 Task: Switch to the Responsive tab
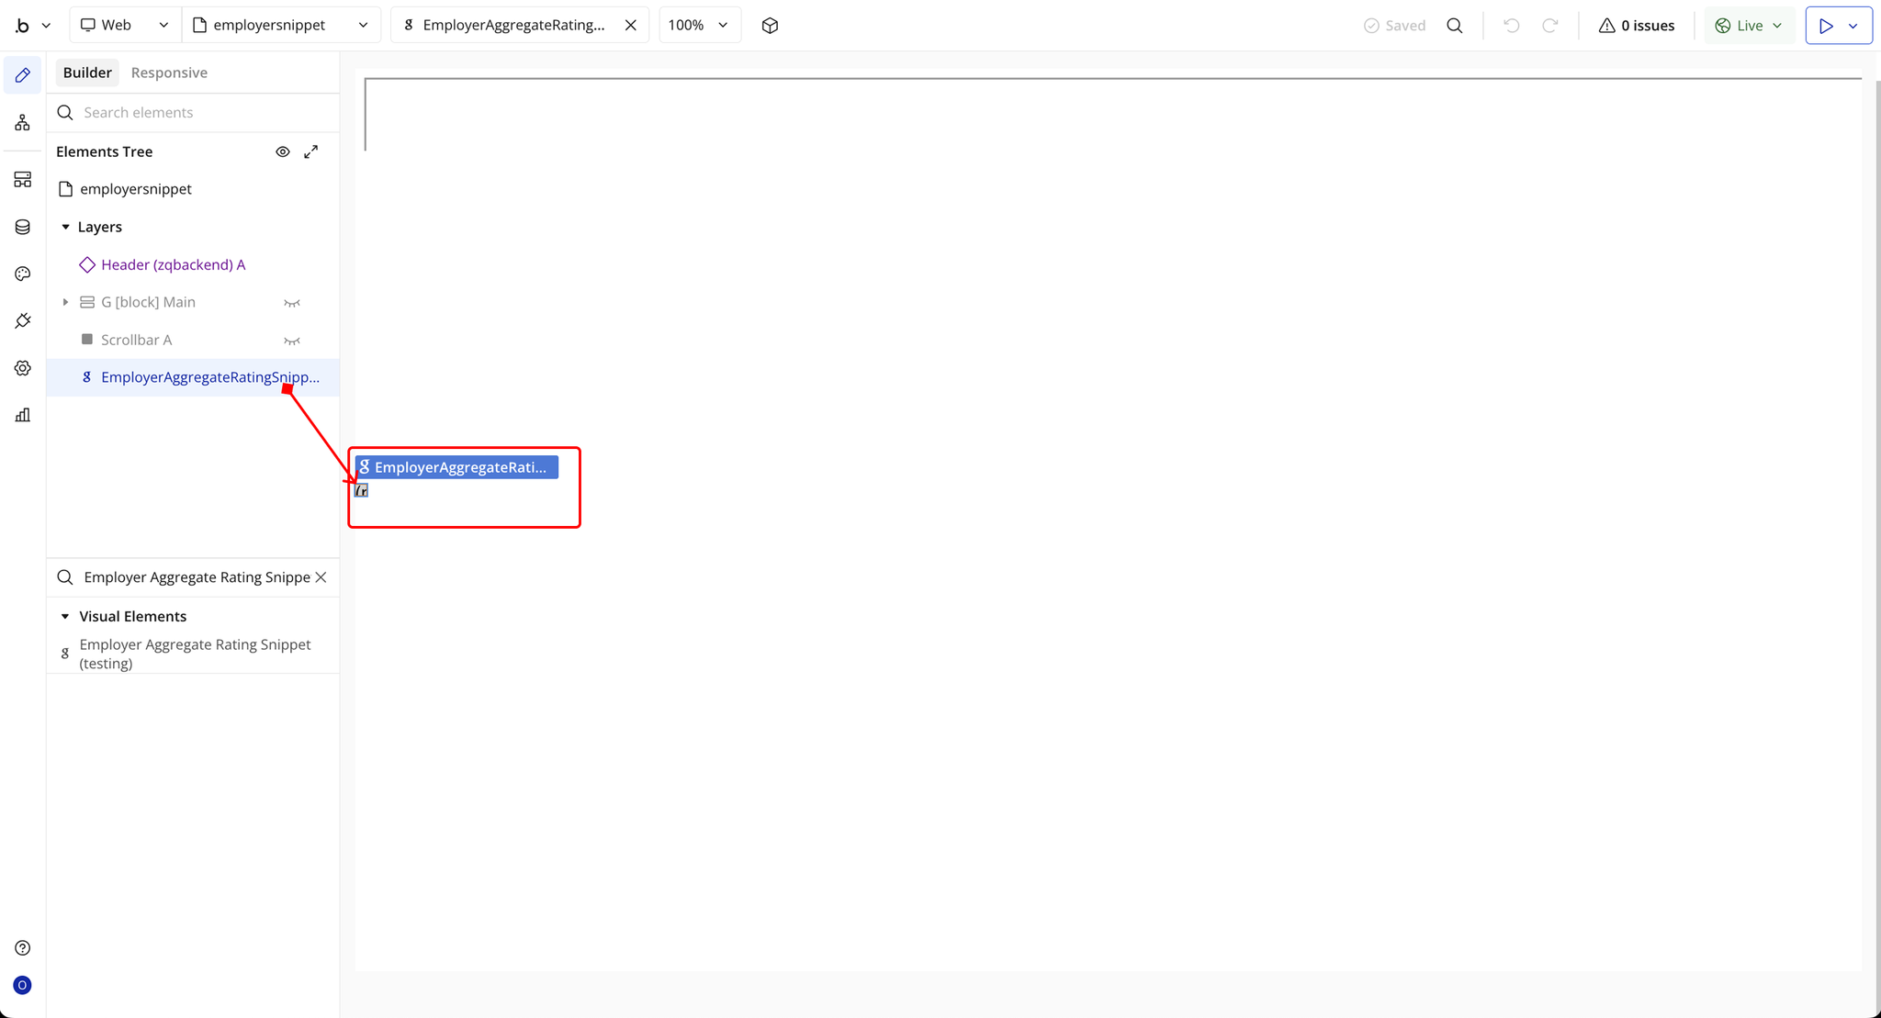[x=169, y=73]
